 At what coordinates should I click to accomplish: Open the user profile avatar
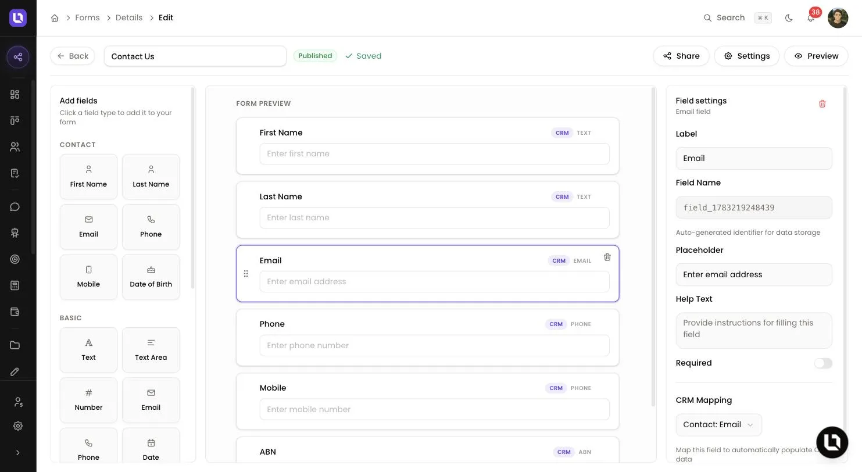pyautogui.click(x=838, y=18)
